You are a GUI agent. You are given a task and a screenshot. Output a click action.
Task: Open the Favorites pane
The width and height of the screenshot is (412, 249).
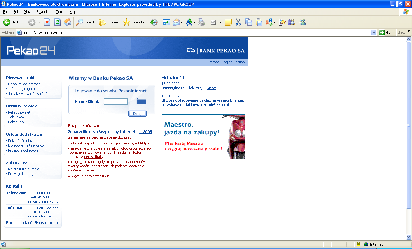(135, 22)
